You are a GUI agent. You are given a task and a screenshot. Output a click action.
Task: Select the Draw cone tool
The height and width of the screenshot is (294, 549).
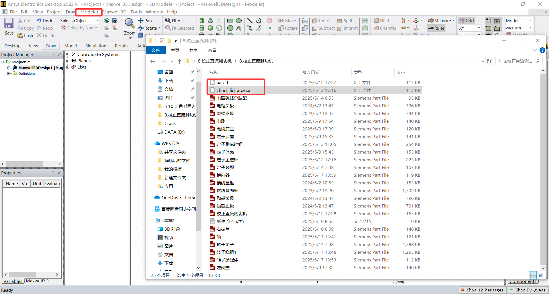pos(210,21)
